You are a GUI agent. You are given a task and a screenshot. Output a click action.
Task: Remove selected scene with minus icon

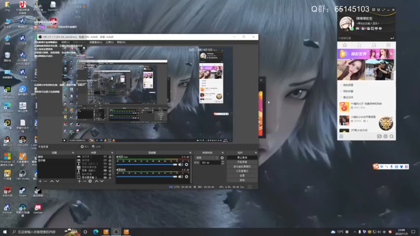[46, 181]
